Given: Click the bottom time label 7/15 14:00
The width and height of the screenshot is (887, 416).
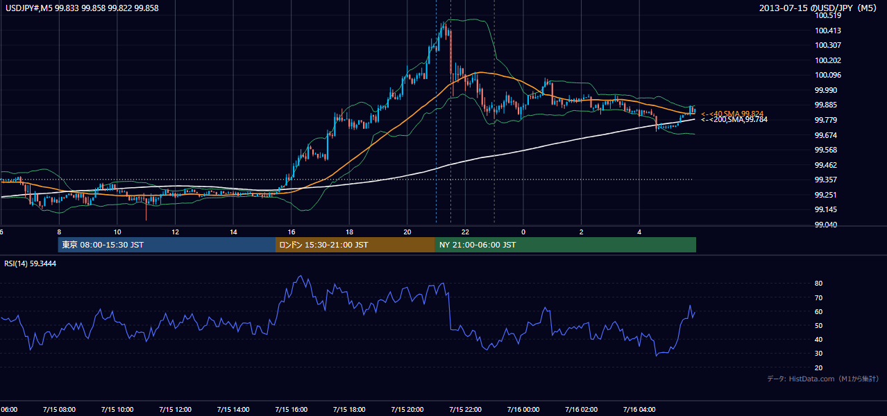Looking at the screenshot, I should point(233,409).
